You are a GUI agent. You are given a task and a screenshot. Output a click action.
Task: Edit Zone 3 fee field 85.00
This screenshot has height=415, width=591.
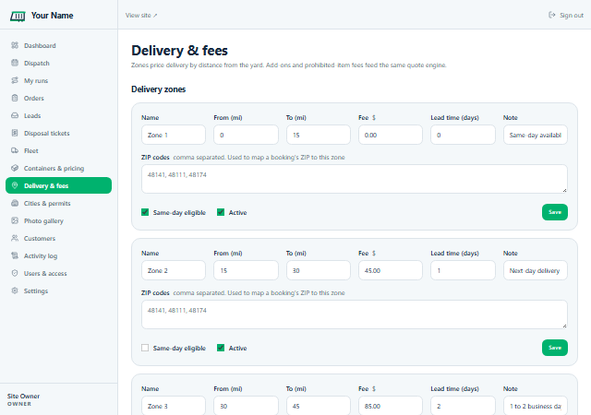pos(391,406)
